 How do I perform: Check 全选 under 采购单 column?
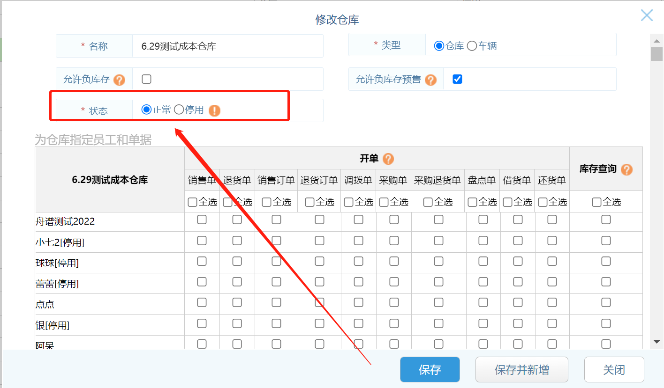coord(384,202)
